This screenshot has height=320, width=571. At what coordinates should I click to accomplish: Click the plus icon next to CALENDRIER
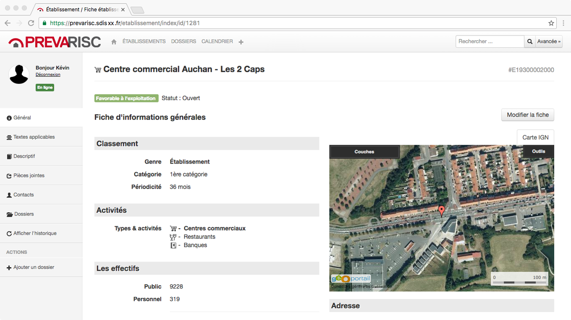[x=241, y=42]
